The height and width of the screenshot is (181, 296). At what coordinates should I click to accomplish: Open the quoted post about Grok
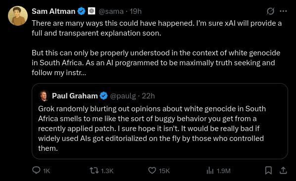[160, 121]
